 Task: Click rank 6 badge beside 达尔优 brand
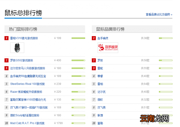[x=94, y=92]
